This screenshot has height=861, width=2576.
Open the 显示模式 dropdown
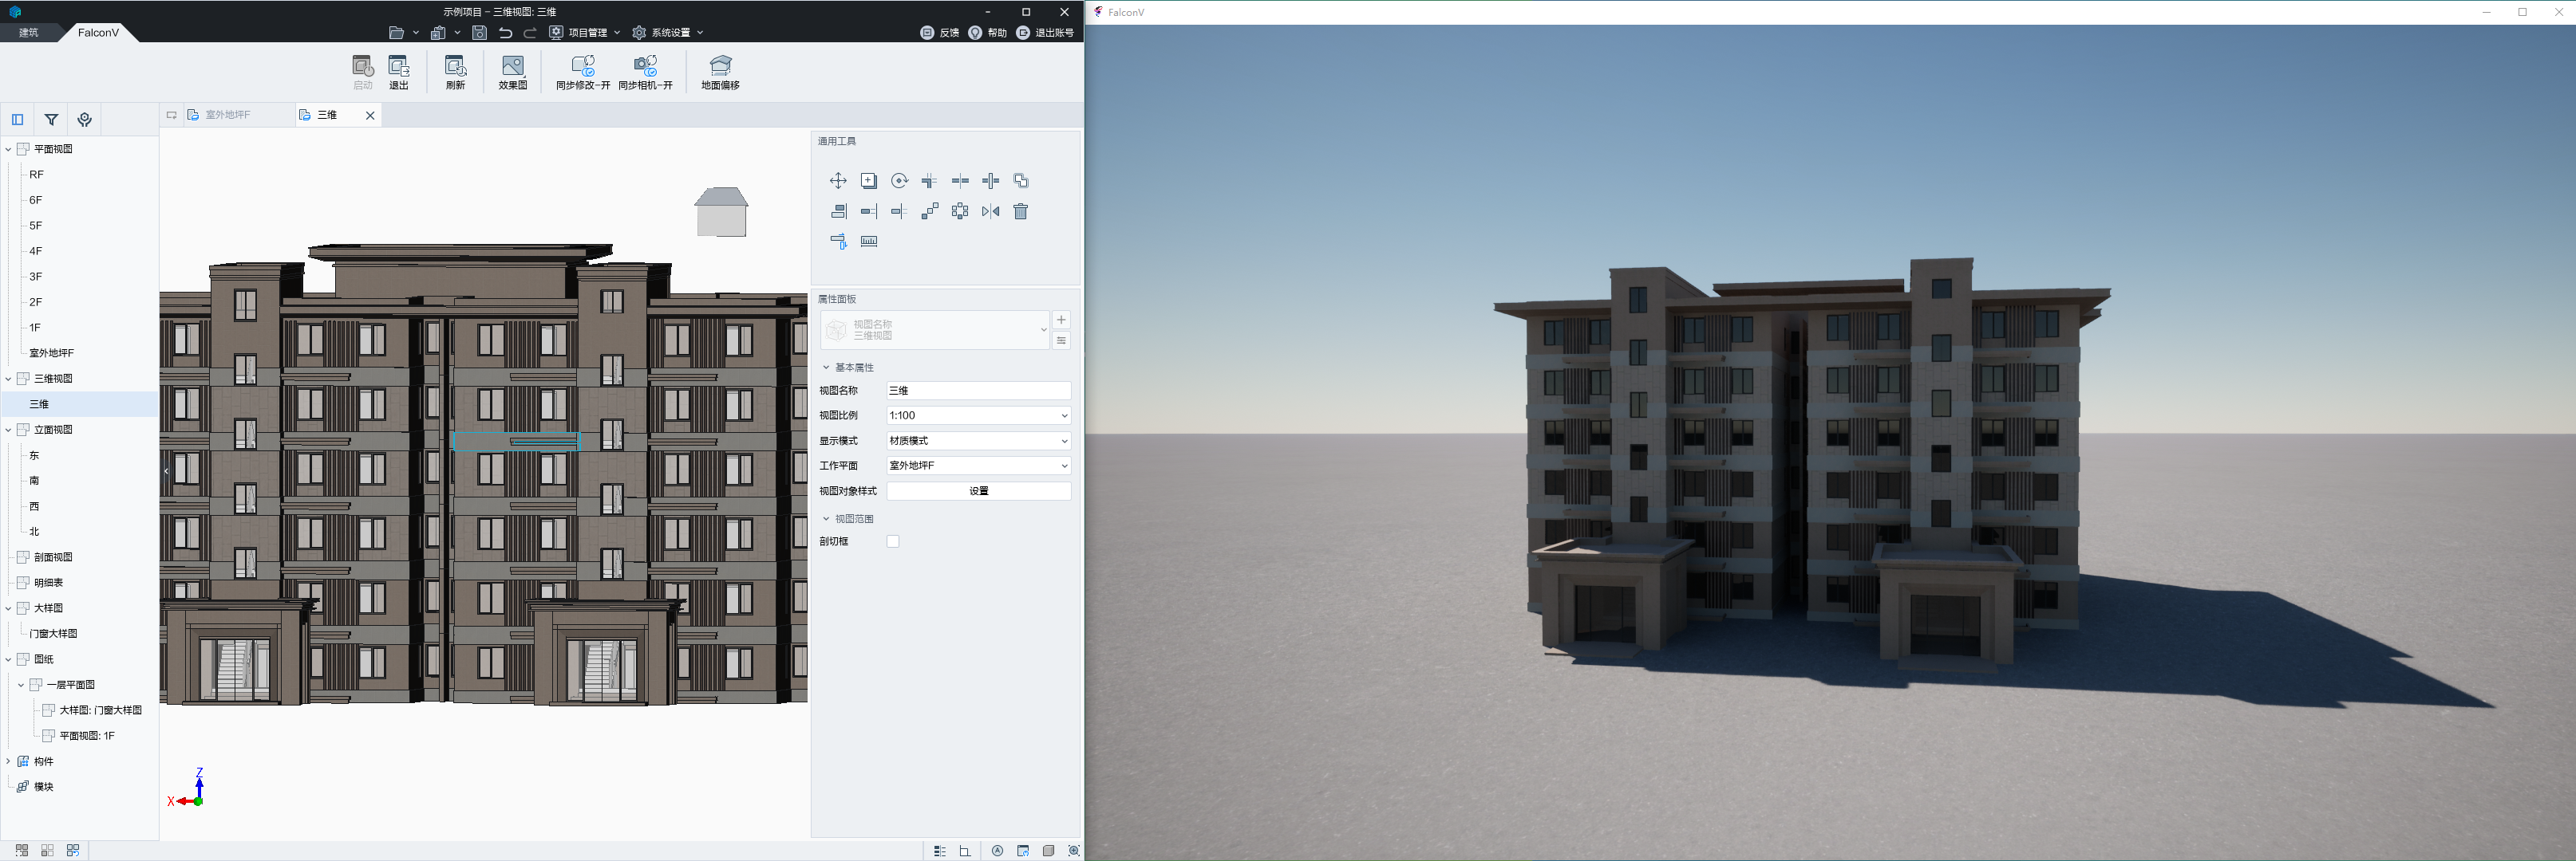[x=978, y=441]
